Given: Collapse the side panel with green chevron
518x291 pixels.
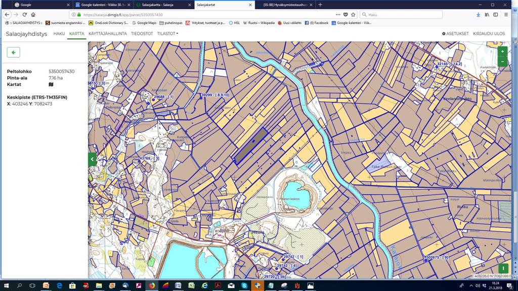Looking at the screenshot, I should pyautogui.click(x=92, y=159).
